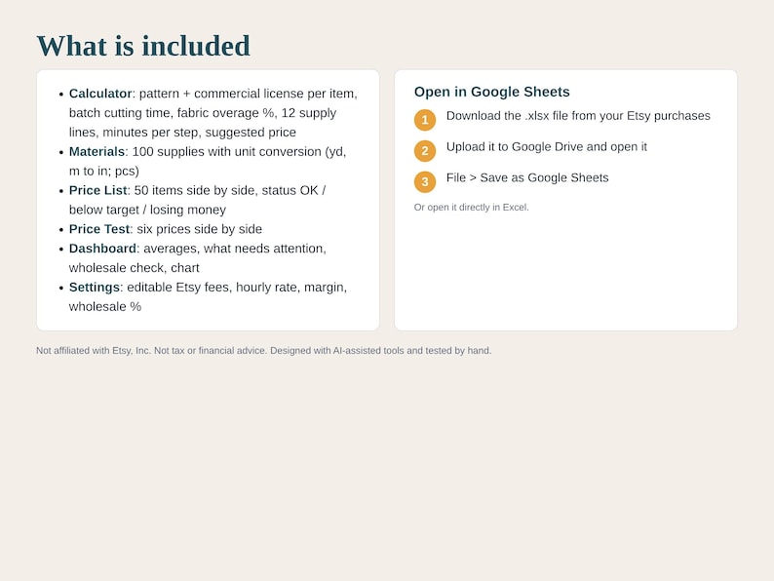
Task: Click the 'Open in Google Sheets' heading
Action: [x=491, y=92]
